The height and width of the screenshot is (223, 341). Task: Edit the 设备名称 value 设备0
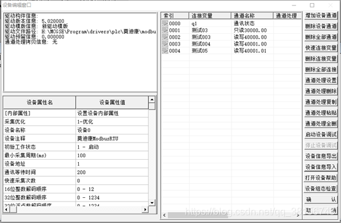[x=112, y=130]
